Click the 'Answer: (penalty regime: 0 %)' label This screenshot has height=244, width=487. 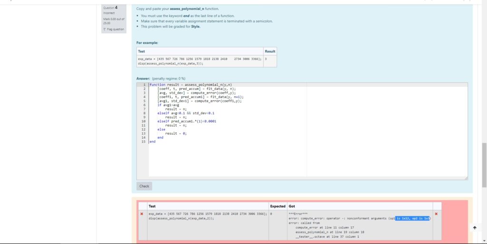coord(161,78)
